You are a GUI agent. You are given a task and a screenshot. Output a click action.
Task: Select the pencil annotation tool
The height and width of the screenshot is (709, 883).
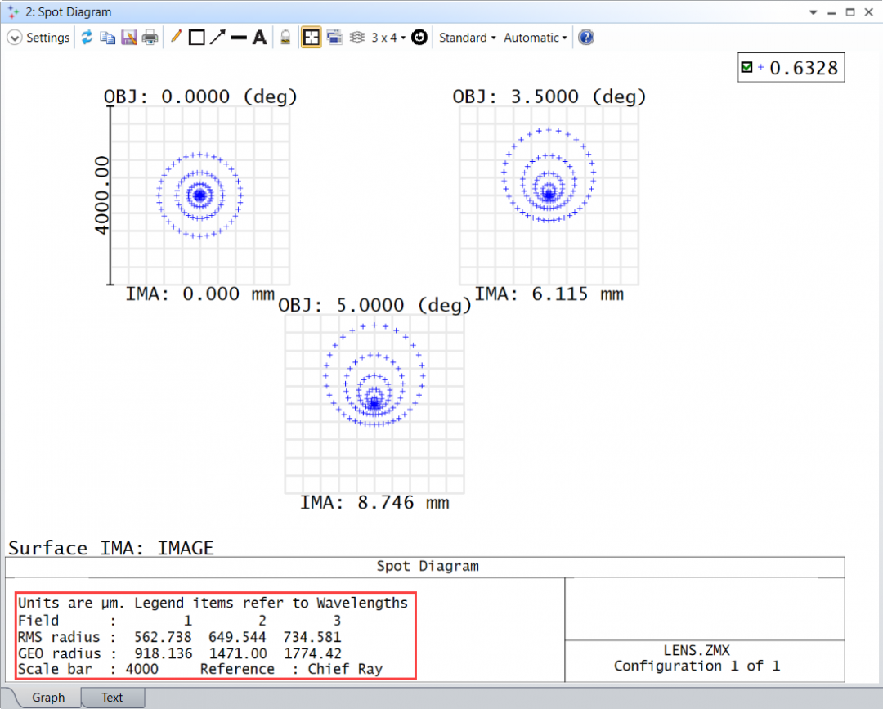point(175,37)
